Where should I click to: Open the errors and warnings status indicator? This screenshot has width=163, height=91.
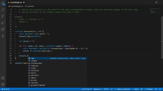coord(5,89)
